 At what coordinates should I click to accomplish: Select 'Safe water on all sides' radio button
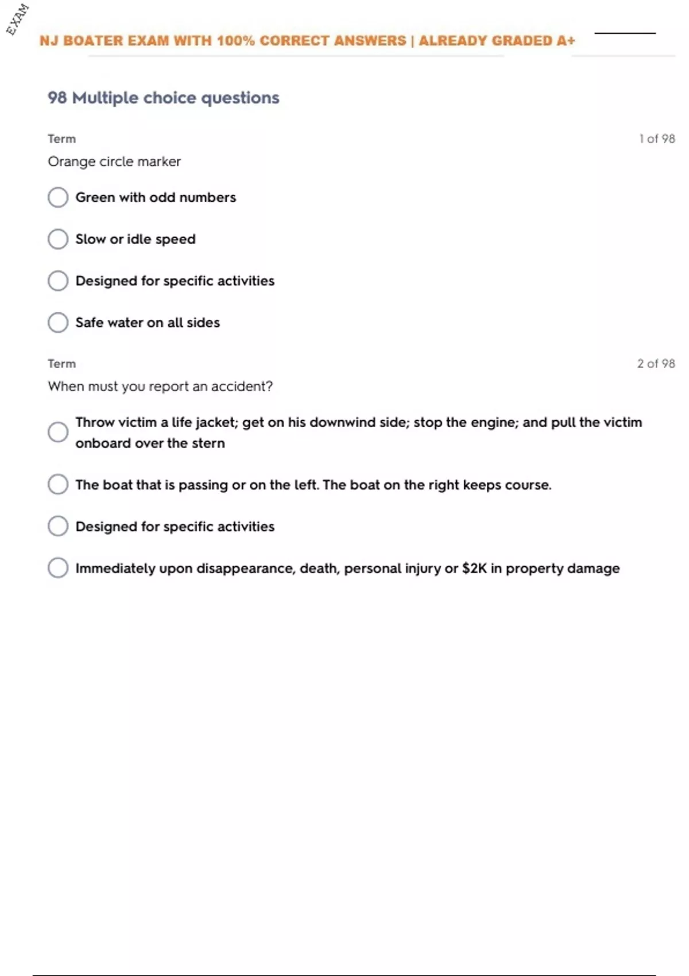point(58,323)
